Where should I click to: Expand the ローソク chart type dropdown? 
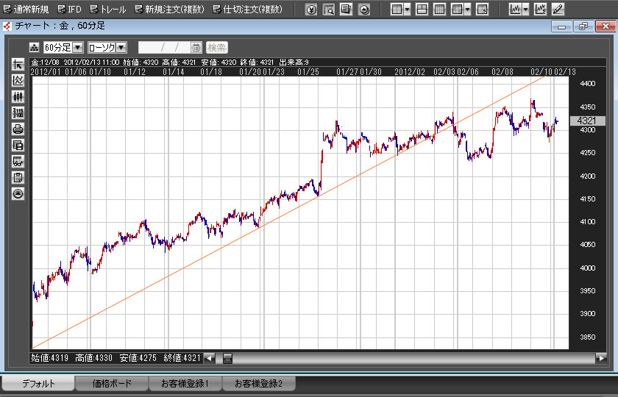coord(121,47)
